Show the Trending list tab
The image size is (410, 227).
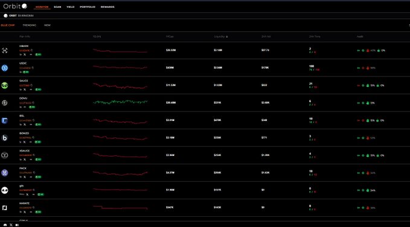[x=29, y=25]
